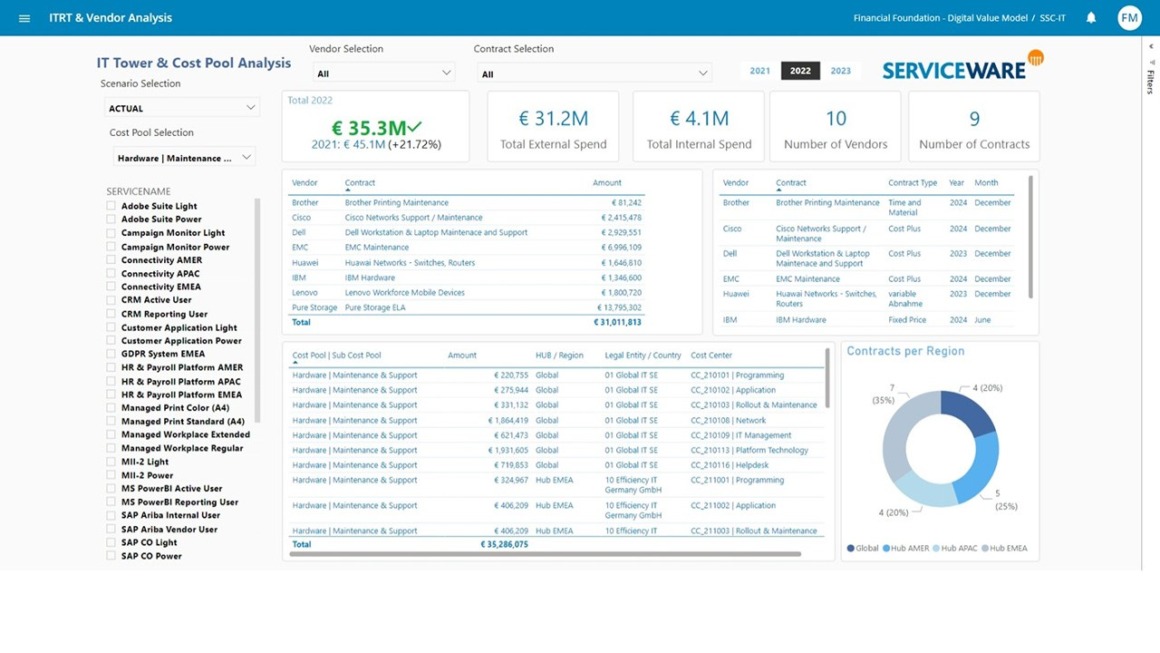
Task: Click the Brother Printing Maintenance amount € 81,242
Action: tap(624, 203)
